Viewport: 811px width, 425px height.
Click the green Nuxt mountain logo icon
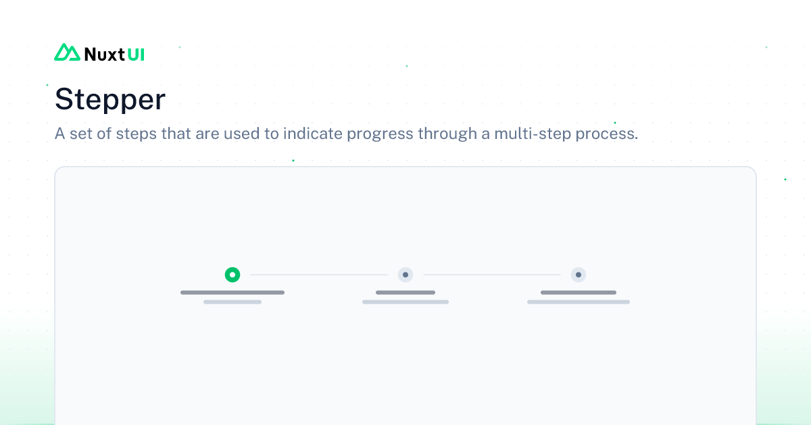tap(67, 53)
